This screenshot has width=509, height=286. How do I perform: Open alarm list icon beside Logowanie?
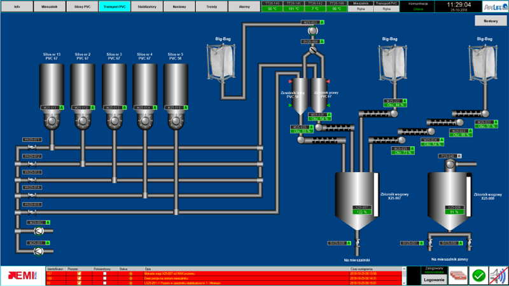pyautogui.click(x=457, y=275)
